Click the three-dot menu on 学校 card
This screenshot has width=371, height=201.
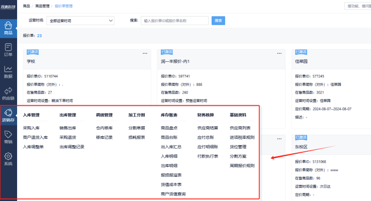click(145, 53)
